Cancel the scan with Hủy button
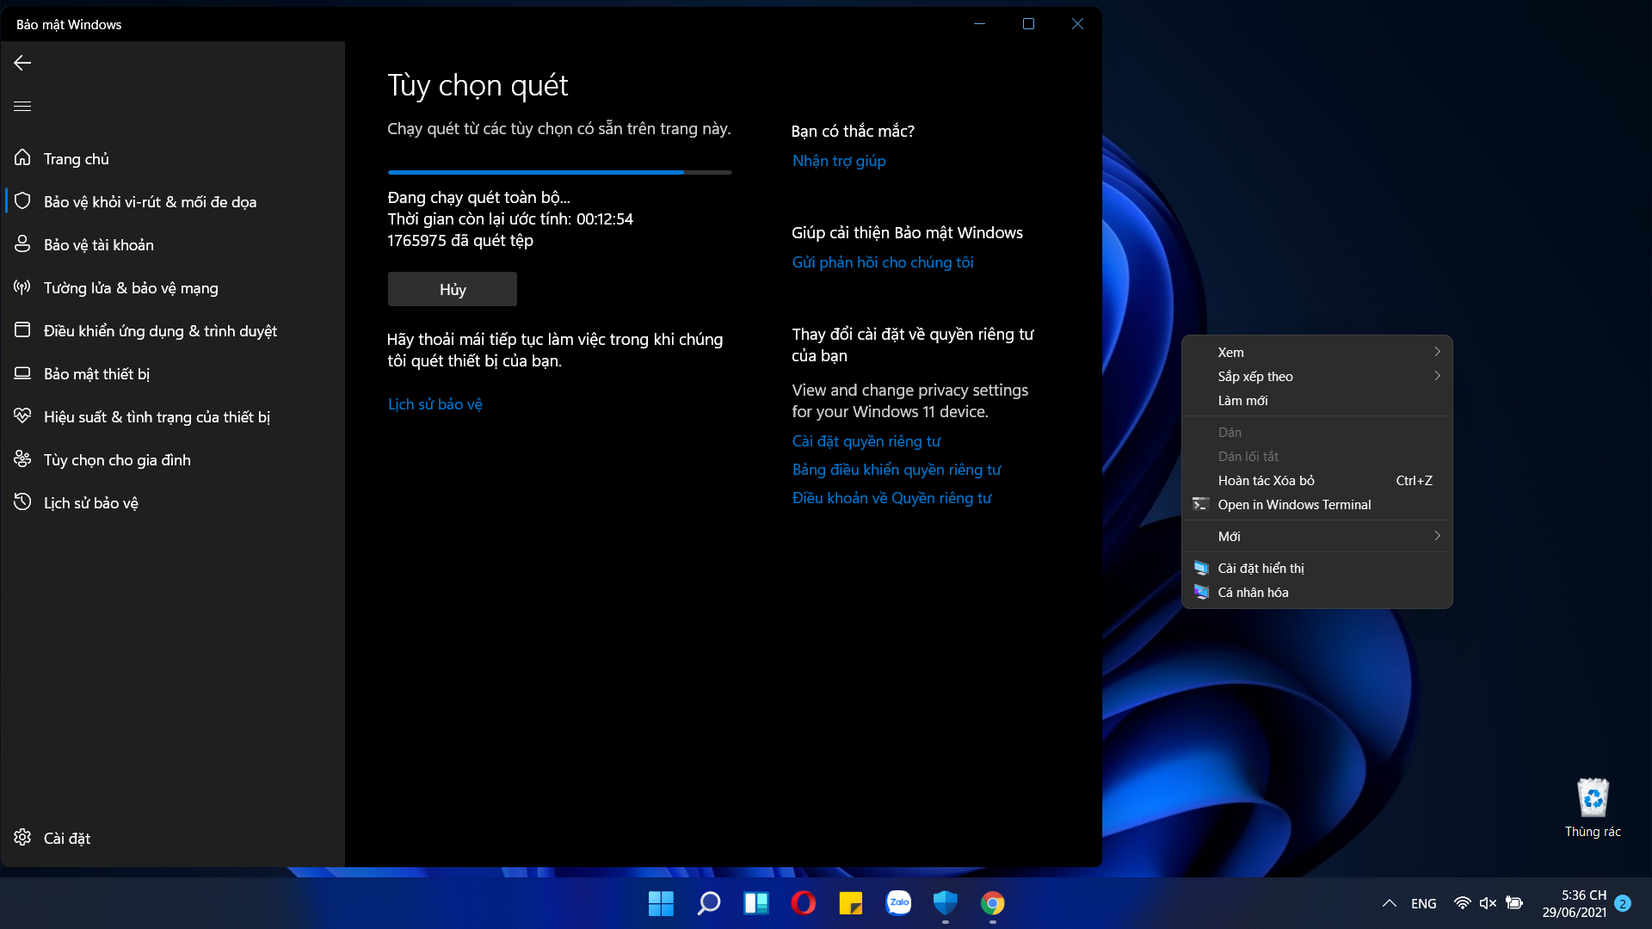Screen dimensions: 1652x929 pyautogui.click(x=453, y=289)
